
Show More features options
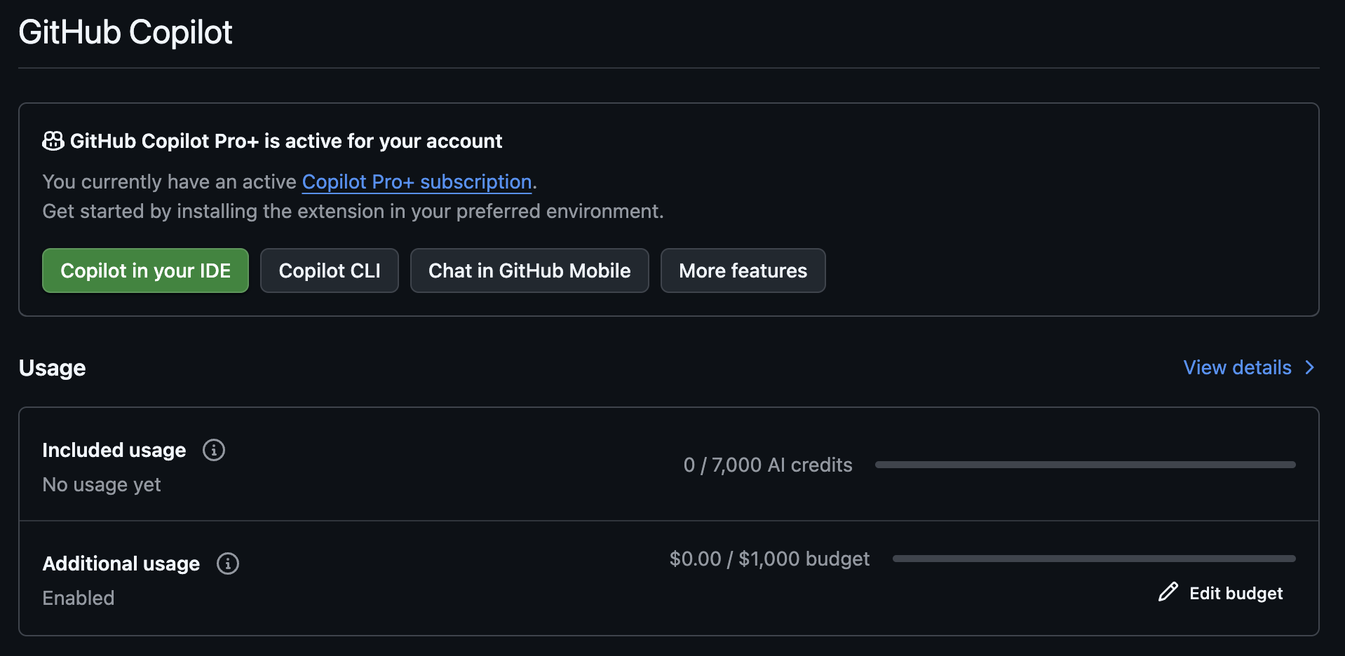743,271
